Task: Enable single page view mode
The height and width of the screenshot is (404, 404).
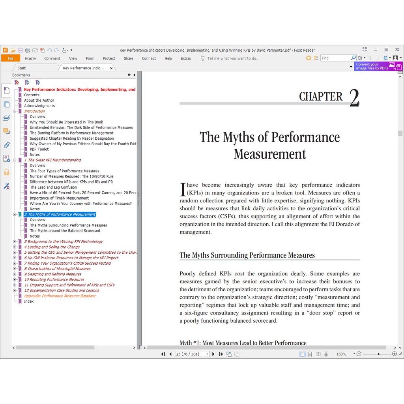Action: click(303, 354)
